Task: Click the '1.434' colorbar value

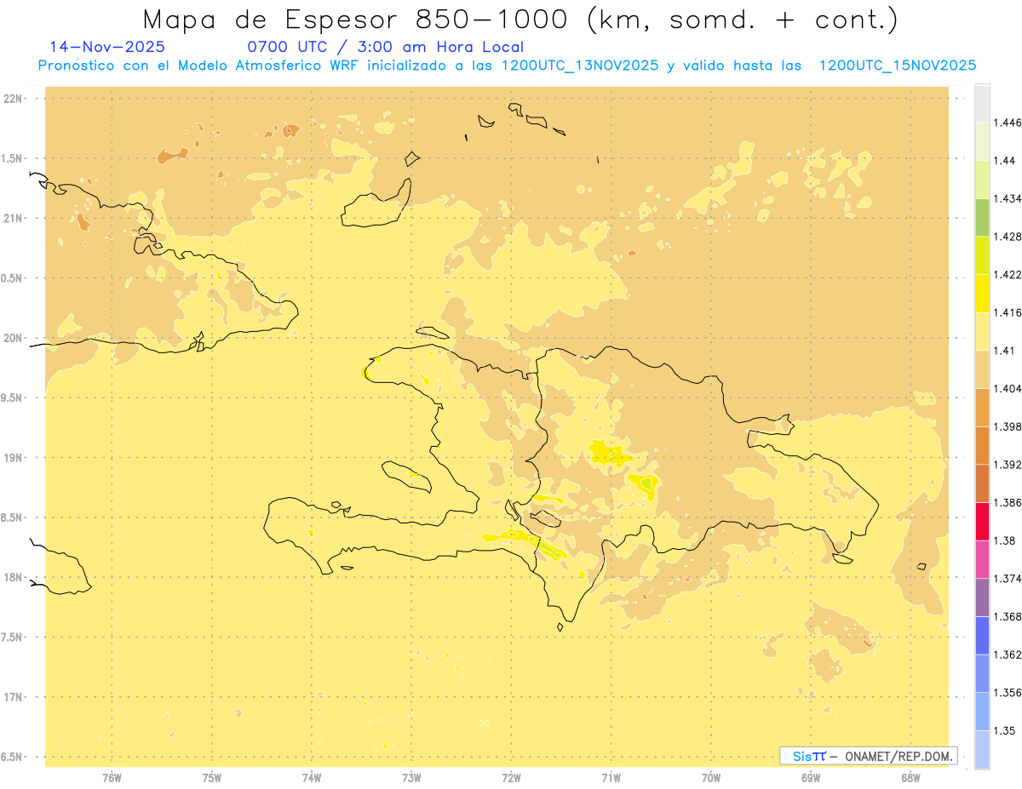Action: click(1008, 198)
